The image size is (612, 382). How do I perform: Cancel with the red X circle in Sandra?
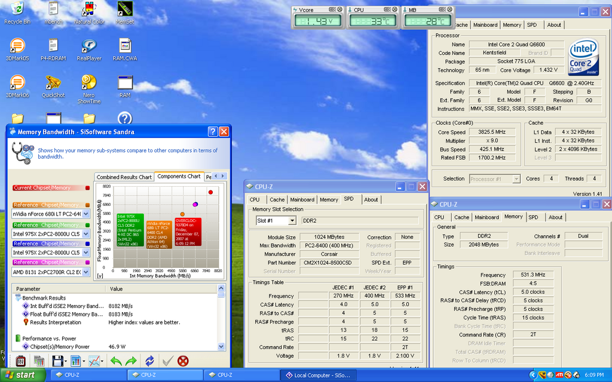pyautogui.click(x=183, y=361)
